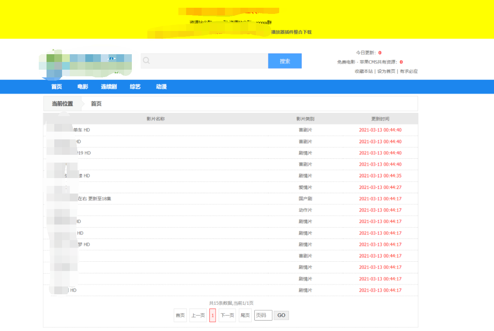Viewport: 494px width, 331px height.
Task: Switch to the 动漫 category
Action: tap(161, 87)
